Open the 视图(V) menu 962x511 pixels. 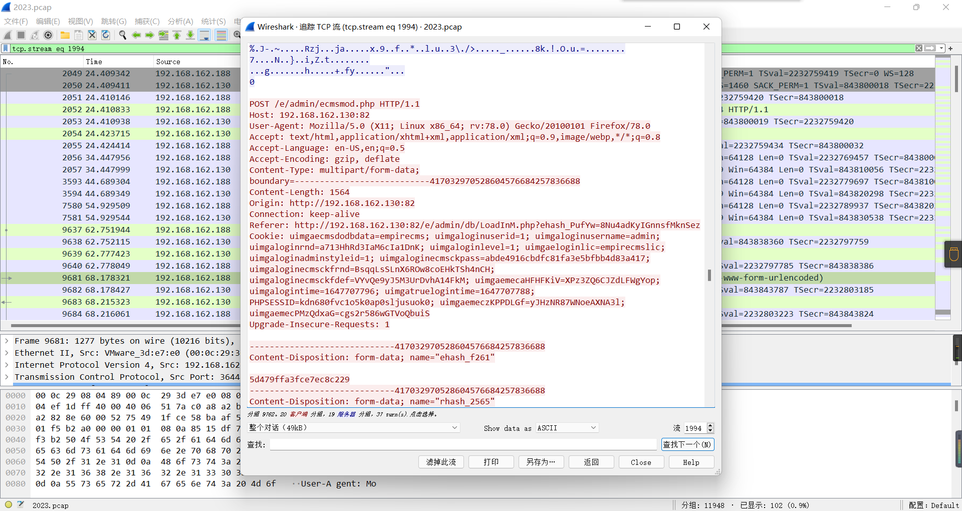coord(81,21)
